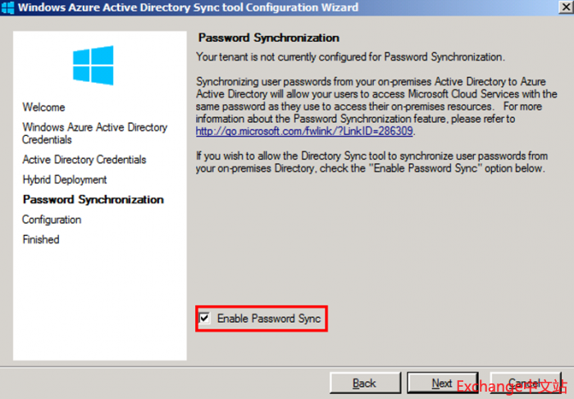This screenshot has height=399, width=574.
Task: Open the go.microsoft.com fwlink hyperlink
Action: [x=305, y=131]
